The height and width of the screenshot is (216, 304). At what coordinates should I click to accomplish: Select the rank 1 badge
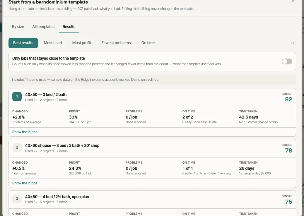point(17,97)
